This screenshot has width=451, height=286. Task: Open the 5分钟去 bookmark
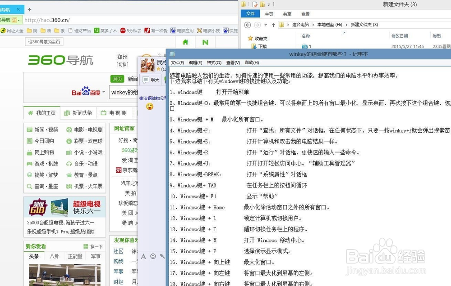point(131,31)
